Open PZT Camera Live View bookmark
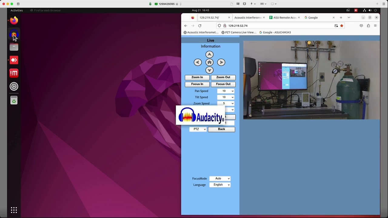 coord(239,32)
